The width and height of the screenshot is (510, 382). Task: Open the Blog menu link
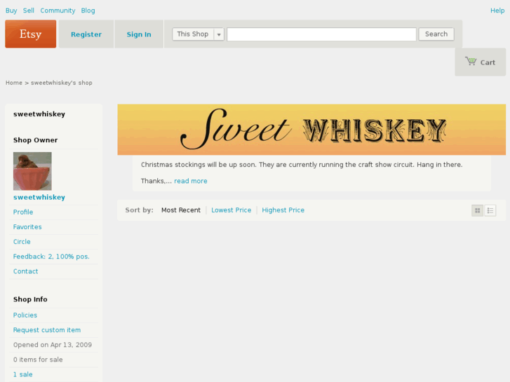click(x=88, y=11)
